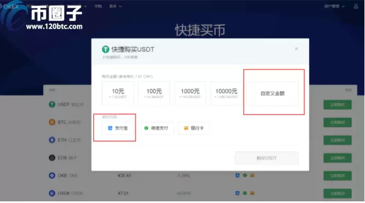Click the OKB price ¥38.43

click(124, 176)
